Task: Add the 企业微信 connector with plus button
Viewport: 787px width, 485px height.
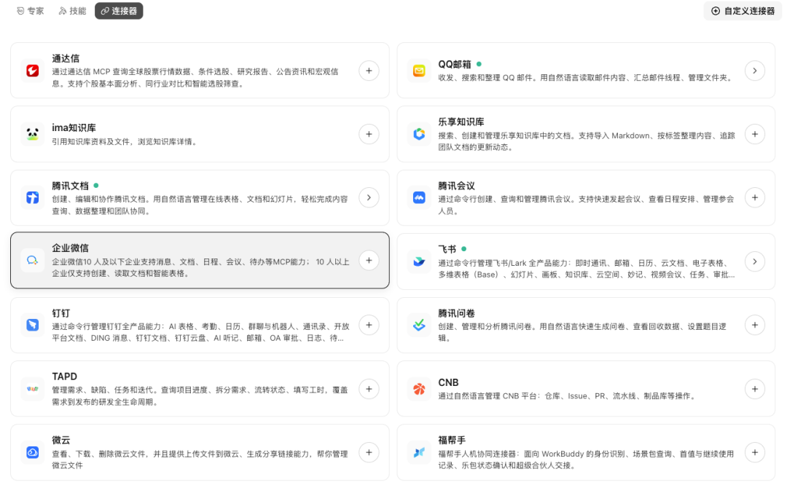Action: (x=369, y=260)
